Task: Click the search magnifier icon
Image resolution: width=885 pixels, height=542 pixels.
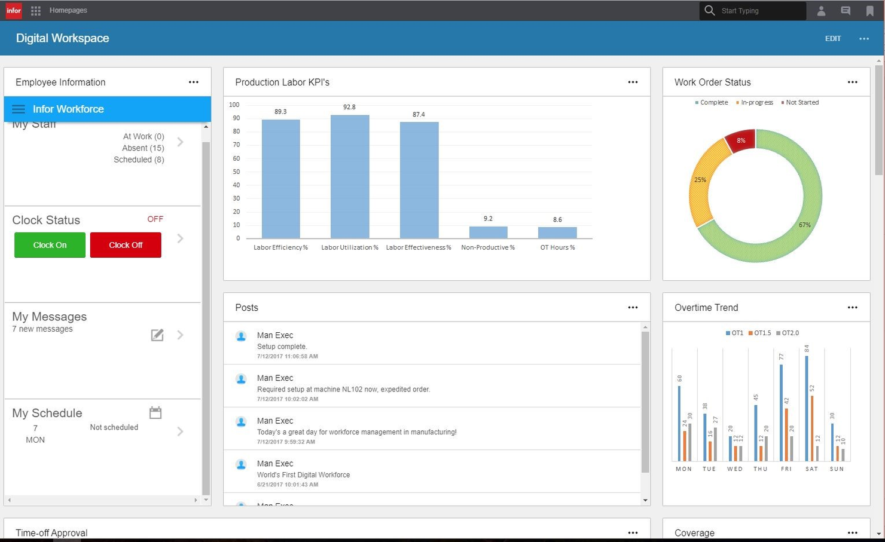Action: (x=709, y=10)
